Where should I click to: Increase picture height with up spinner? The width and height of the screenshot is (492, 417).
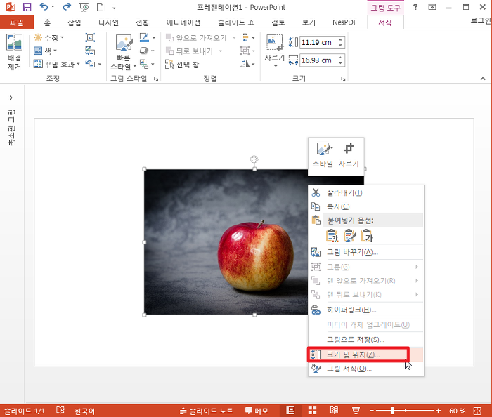pyautogui.click(x=341, y=39)
